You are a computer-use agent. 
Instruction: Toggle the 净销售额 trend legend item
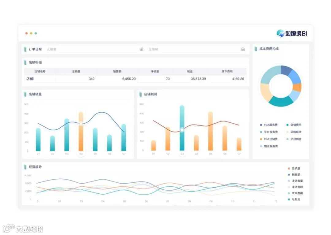coord(295,187)
